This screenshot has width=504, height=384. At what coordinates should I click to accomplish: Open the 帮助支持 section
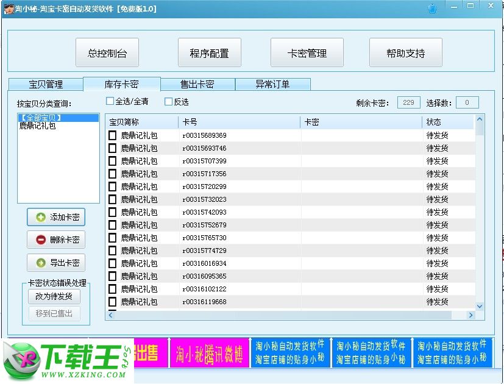[406, 52]
